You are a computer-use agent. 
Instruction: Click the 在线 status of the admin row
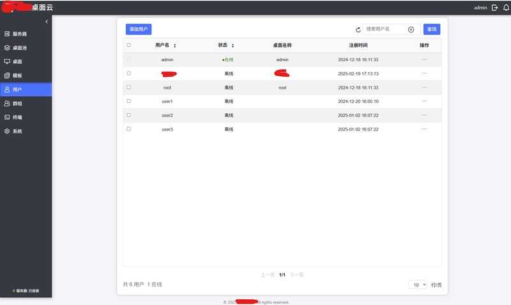click(228, 59)
